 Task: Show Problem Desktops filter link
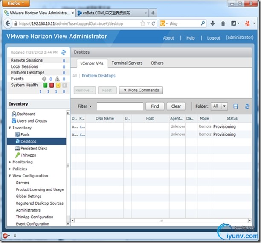(99, 76)
